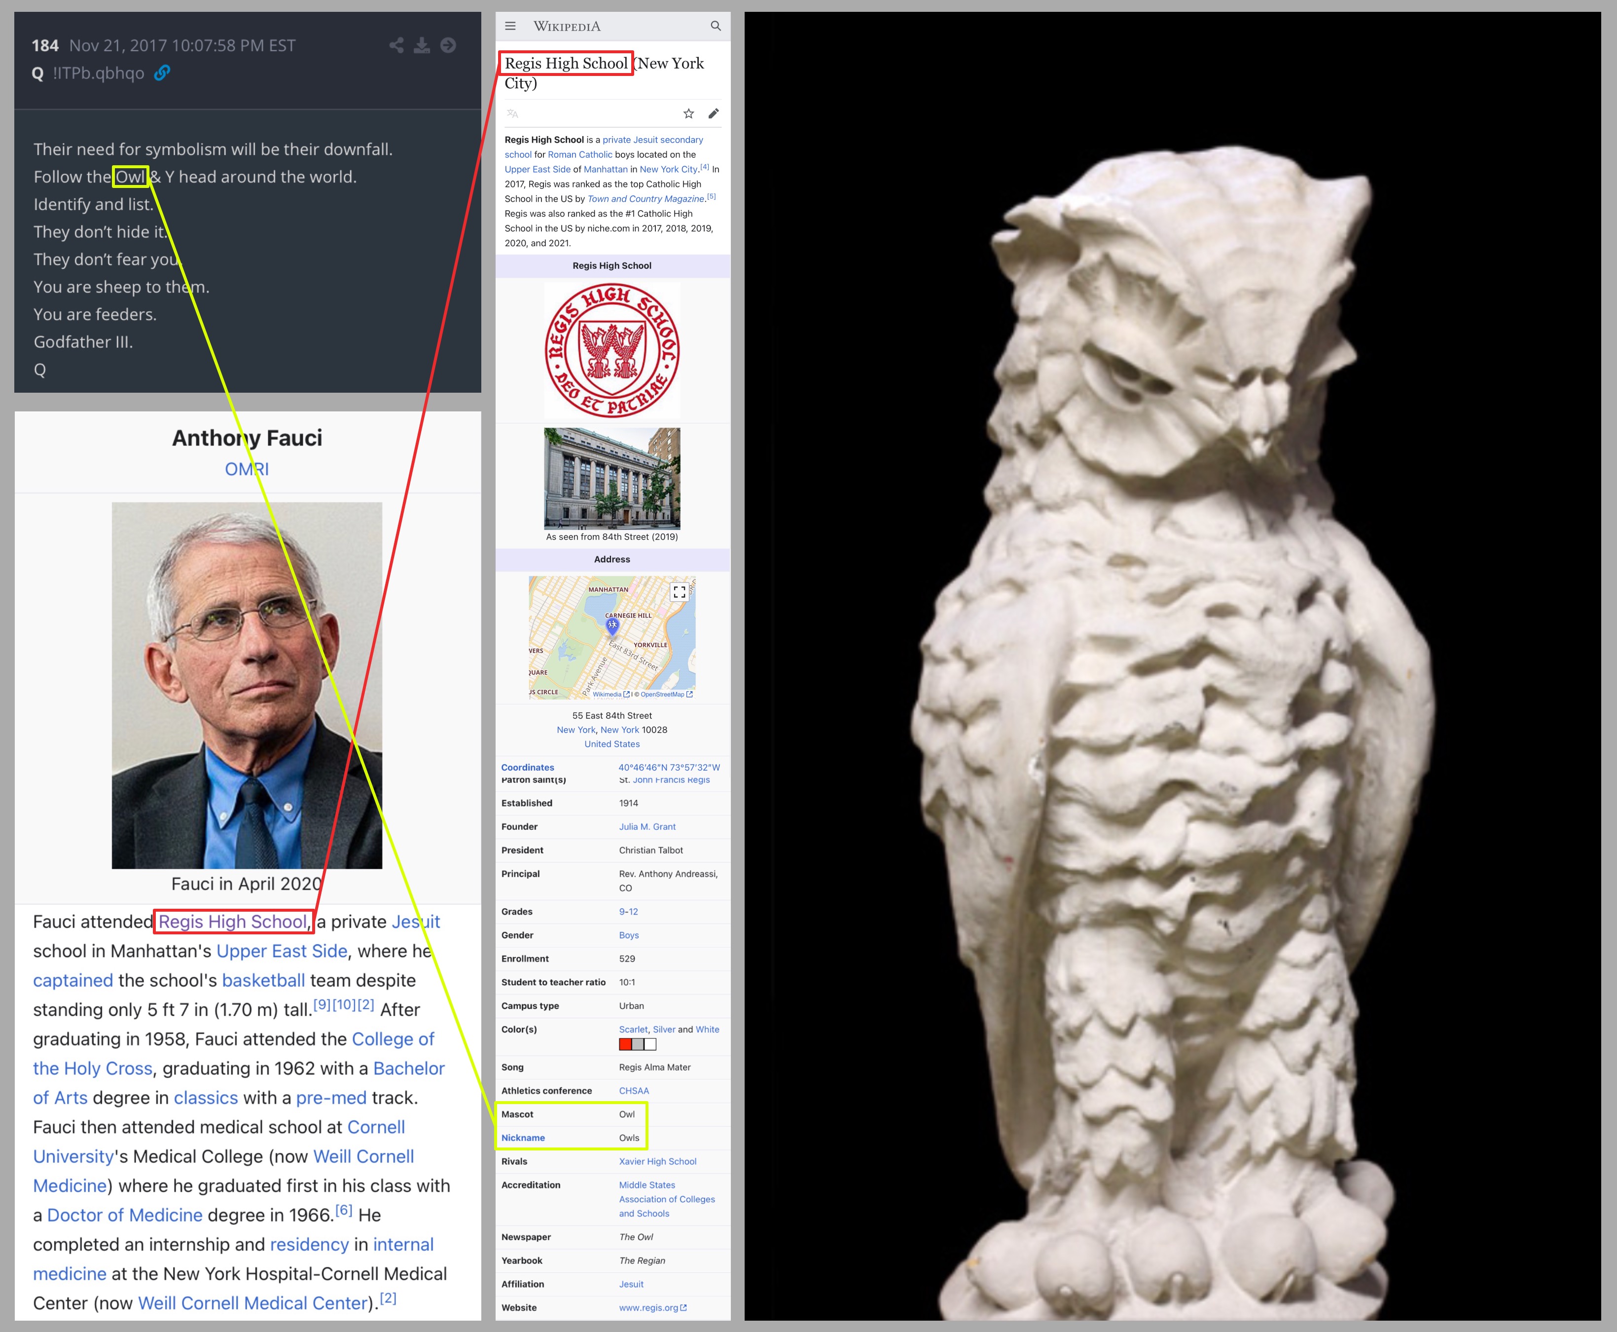Image resolution: width=1617 pixels, height=1332 pixels.
Task: Click the Wikipedia wordmark logo
Action: (x=567, y=26)
